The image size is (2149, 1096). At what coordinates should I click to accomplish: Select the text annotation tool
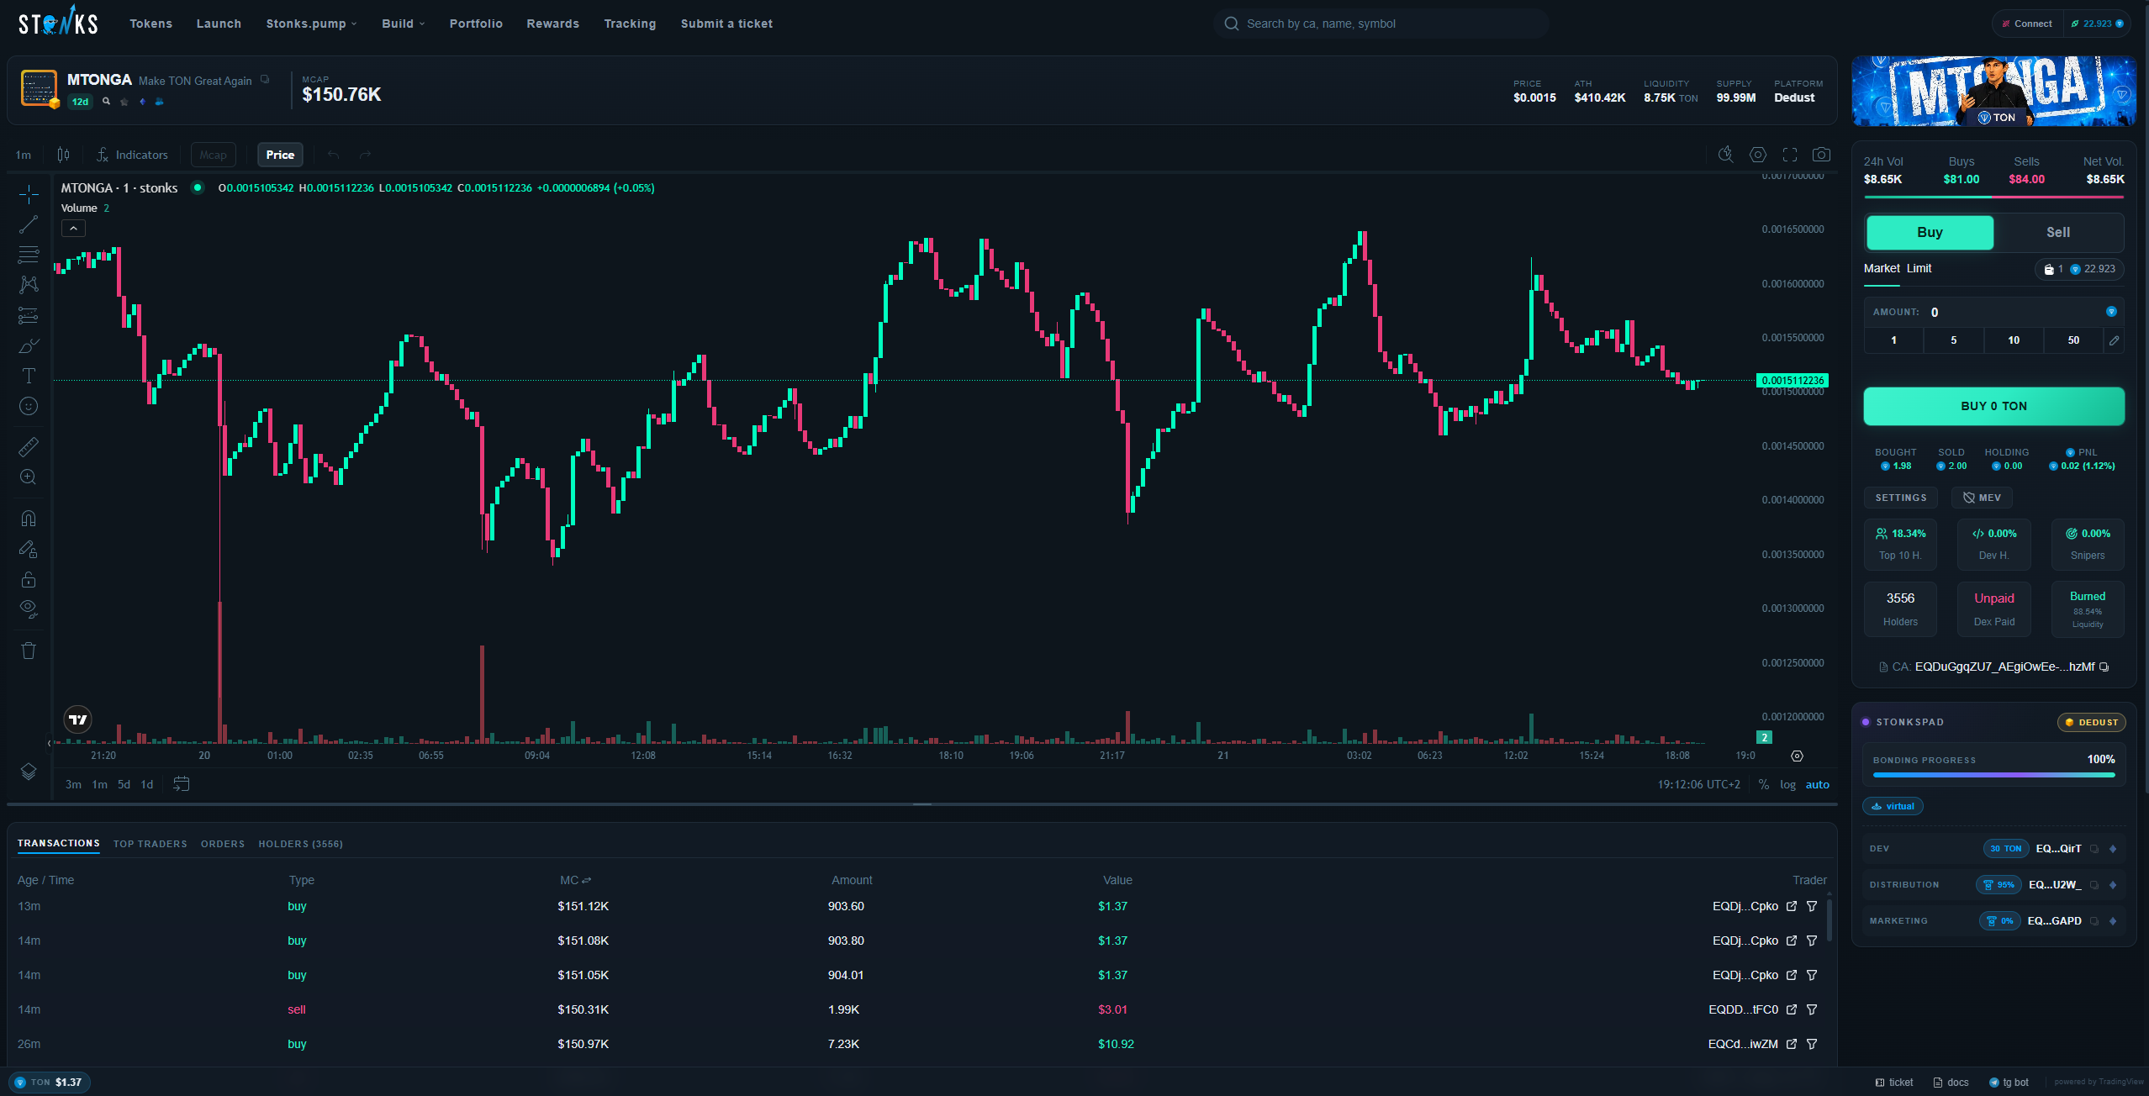(x=28, y=376)
